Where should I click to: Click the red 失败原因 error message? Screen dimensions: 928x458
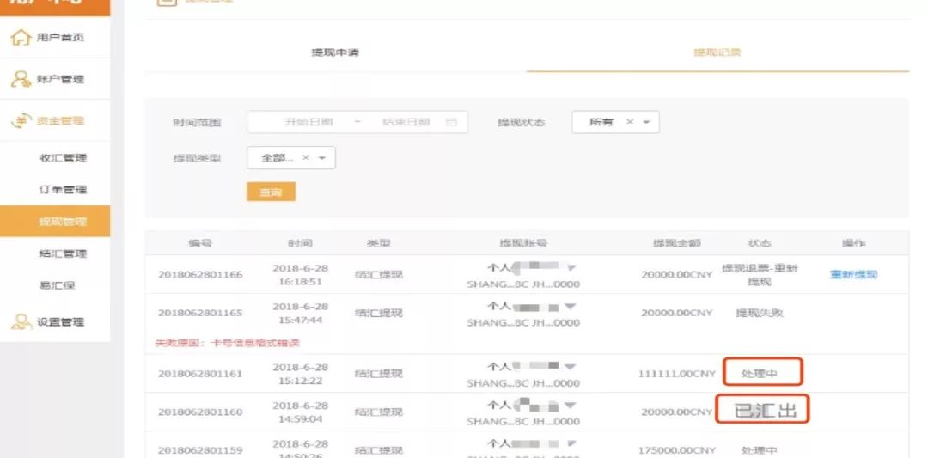click(x=227, y=343)
